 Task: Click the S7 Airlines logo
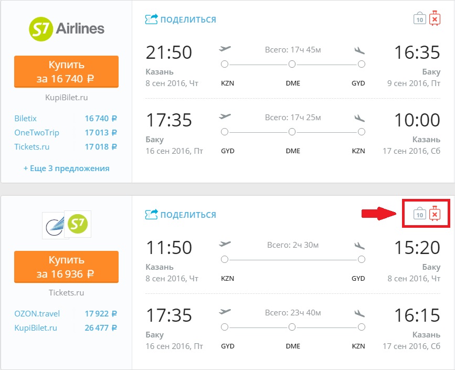click(66, 28)
